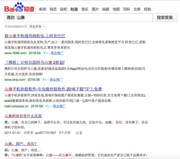Open result 找山寨手机通用刷机包,上阿里巴巴
180x159 pixels.
point(35,36)
